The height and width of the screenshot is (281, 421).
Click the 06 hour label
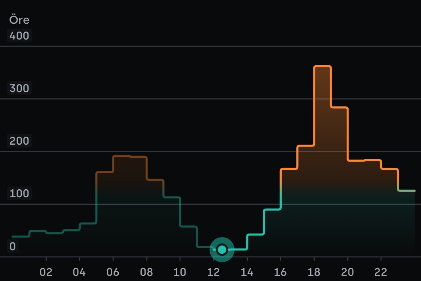click(113, 272)
